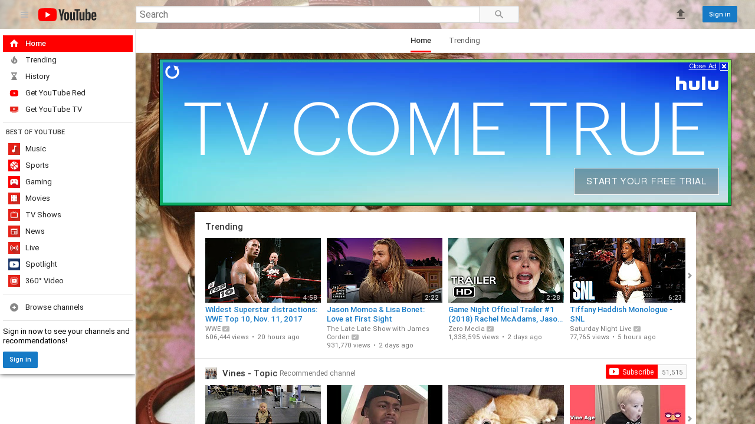Click the Close Ad link
Viewport: 755px width, 424px height.
(703, 66)
